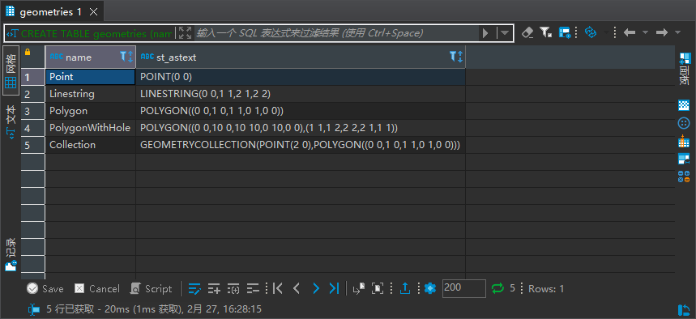Click the checkerboard value panel icon
The width and height of the screenshot is (696, 319).
click(684, 105)
